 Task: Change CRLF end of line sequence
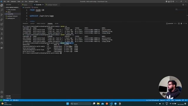pyautogui.click(x=172, y=100)
